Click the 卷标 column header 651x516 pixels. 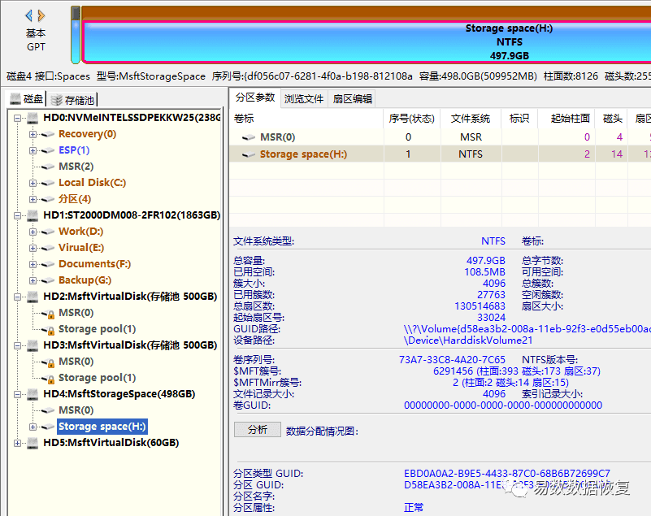(x=306, y=119)
